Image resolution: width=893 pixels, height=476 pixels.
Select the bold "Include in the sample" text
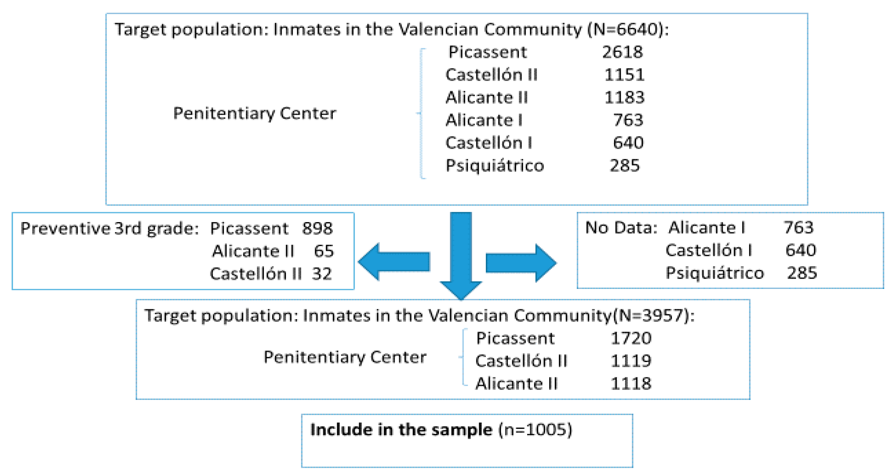click(401, 430)
